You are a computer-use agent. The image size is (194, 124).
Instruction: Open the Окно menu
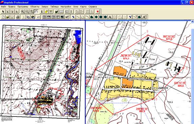75,6
